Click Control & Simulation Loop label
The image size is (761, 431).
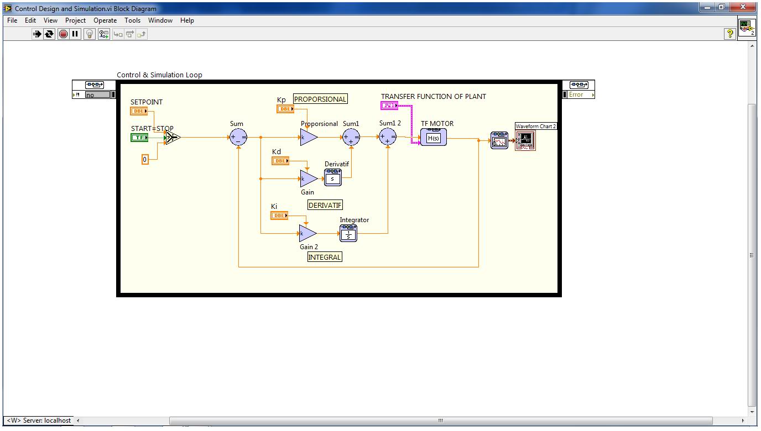point(159,75)
